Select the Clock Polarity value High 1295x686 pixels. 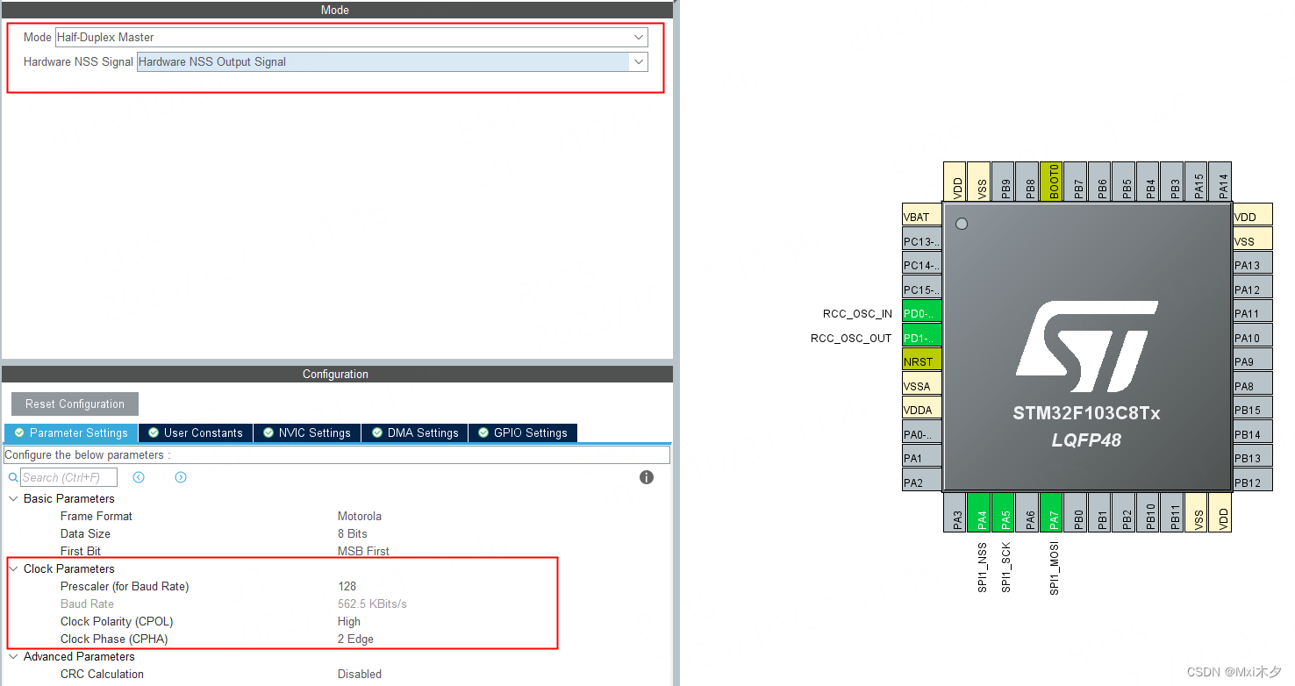coord(349,621)
